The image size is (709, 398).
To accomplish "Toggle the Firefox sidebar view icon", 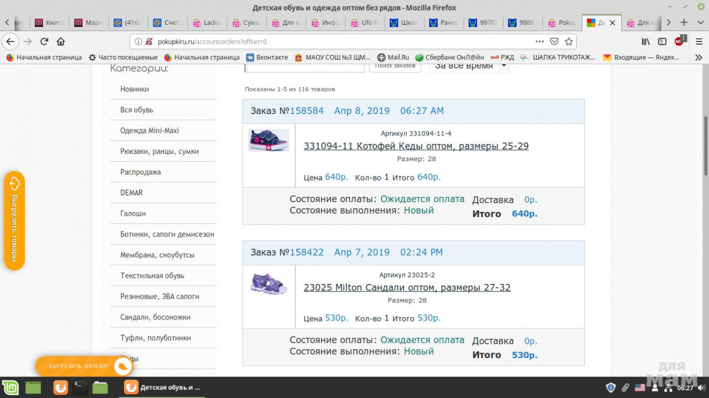I will [x=662, y=42].
